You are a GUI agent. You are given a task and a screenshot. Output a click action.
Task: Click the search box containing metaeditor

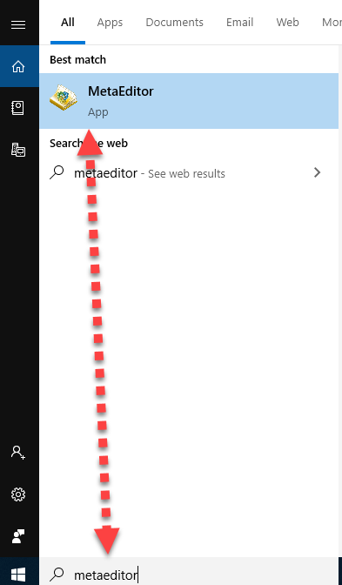click(x=189, y=571)
